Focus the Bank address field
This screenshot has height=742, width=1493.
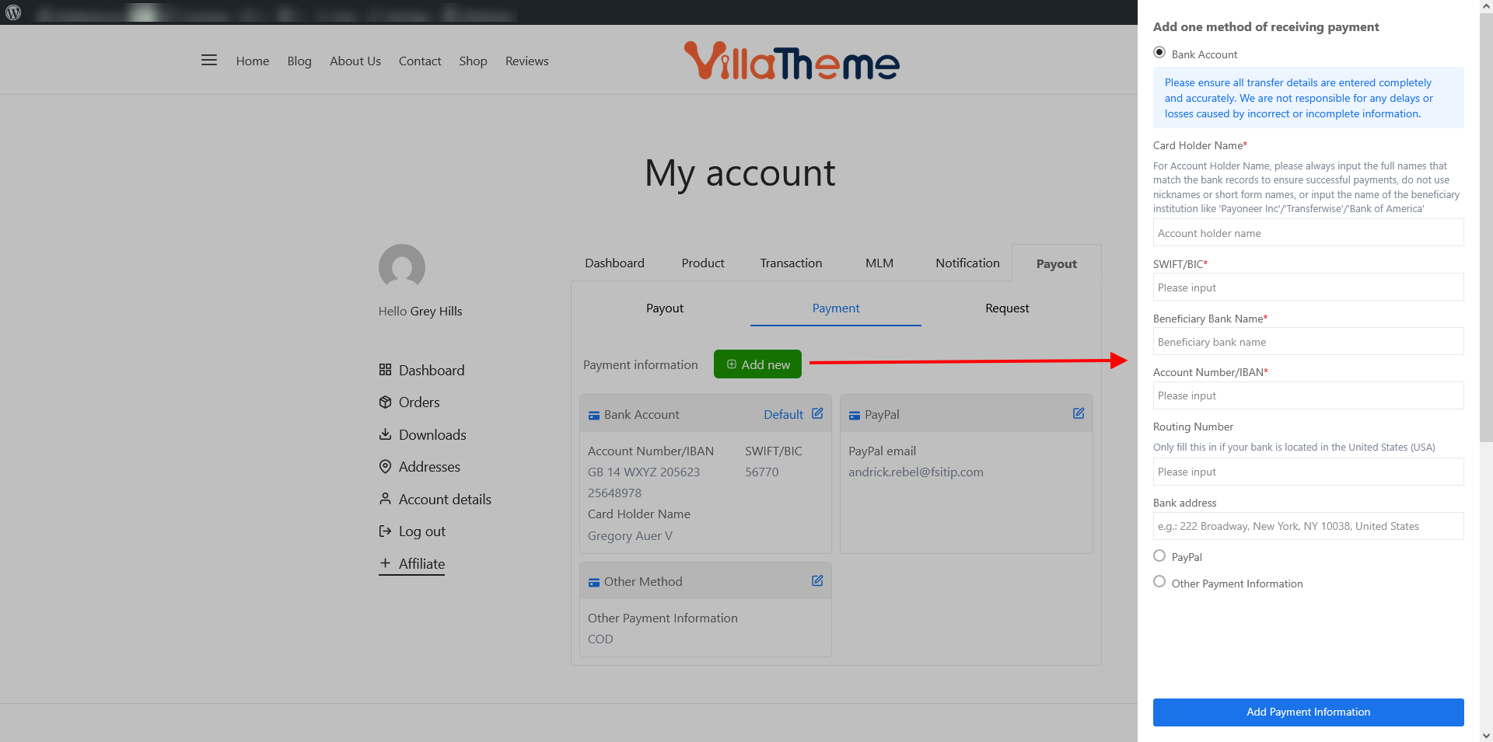click(x=1308, y=526)
